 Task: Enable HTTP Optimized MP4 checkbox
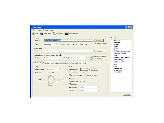(x=91, y=57)
